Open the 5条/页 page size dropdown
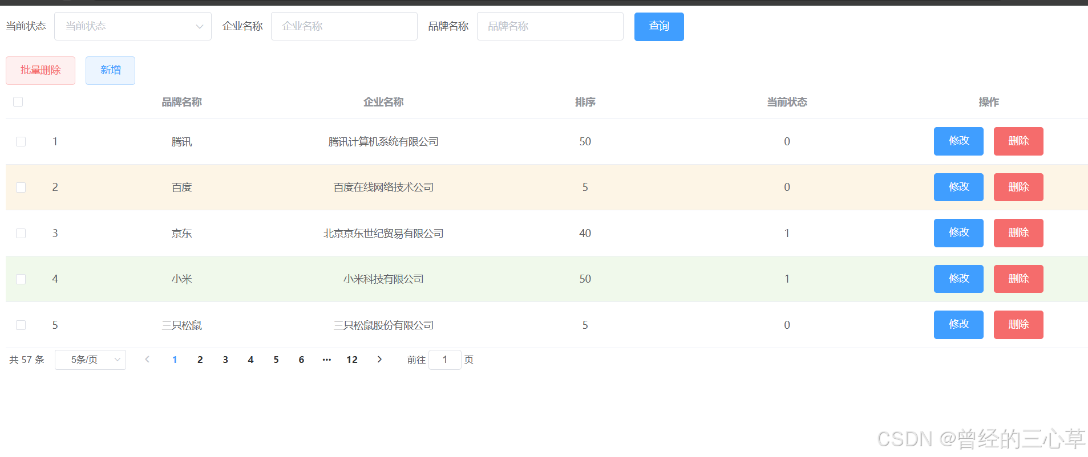The width and height of the screenshot is (1088, 457). click(x=90, y=360)
